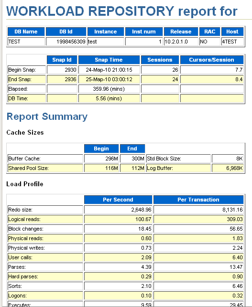The height and width of the screenshot is (307, 252).
Task: Select Shared Pool begin value 116M
Action: pos(101,168)
